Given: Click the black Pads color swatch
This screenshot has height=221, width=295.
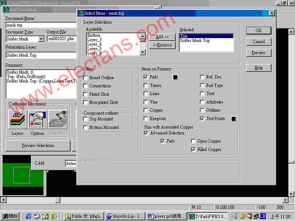Looking at the screenshot, I should 175,77.
